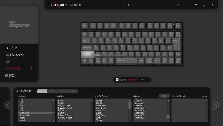Open the three-dots more options menu
Viewport: 223px width, 126px height.
(187, 5)
